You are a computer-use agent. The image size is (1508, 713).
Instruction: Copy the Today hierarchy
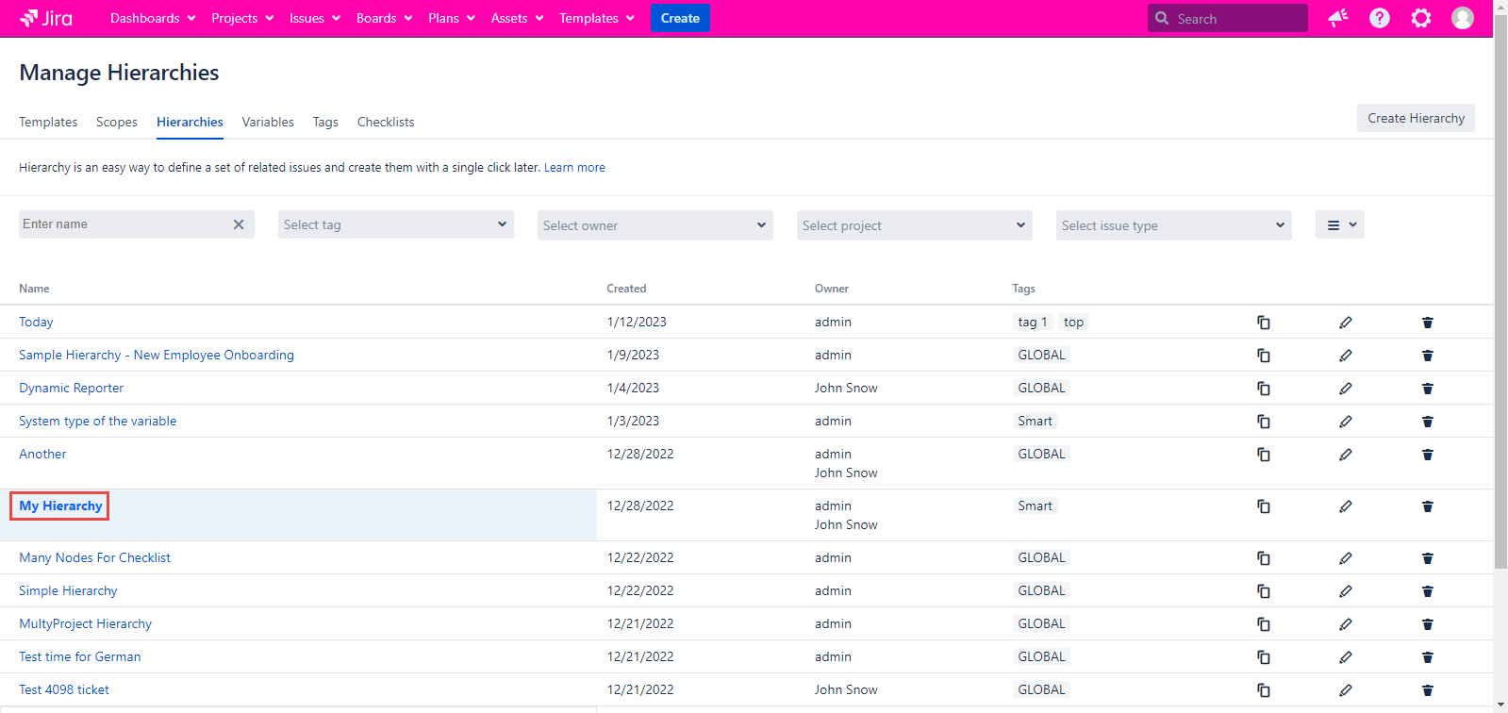(x=1263, y=323)
